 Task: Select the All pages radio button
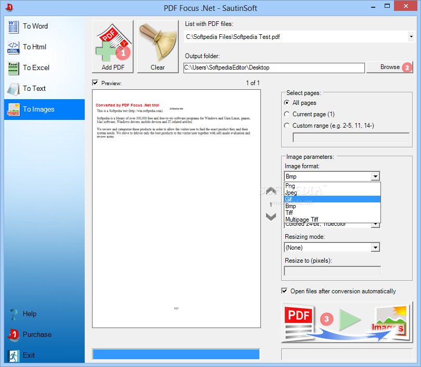click(287, 103)
